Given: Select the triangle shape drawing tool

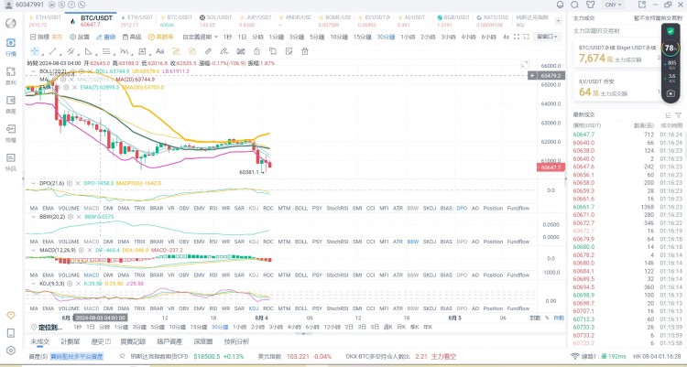Looking at the screenshot, I should [88, 51].
